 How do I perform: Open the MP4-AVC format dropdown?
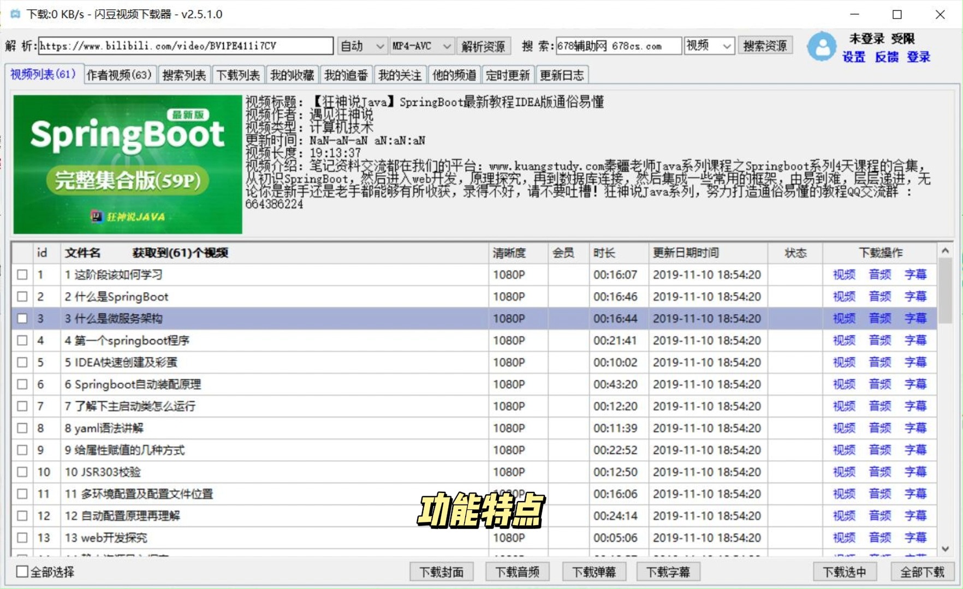[x=421, y=46]
